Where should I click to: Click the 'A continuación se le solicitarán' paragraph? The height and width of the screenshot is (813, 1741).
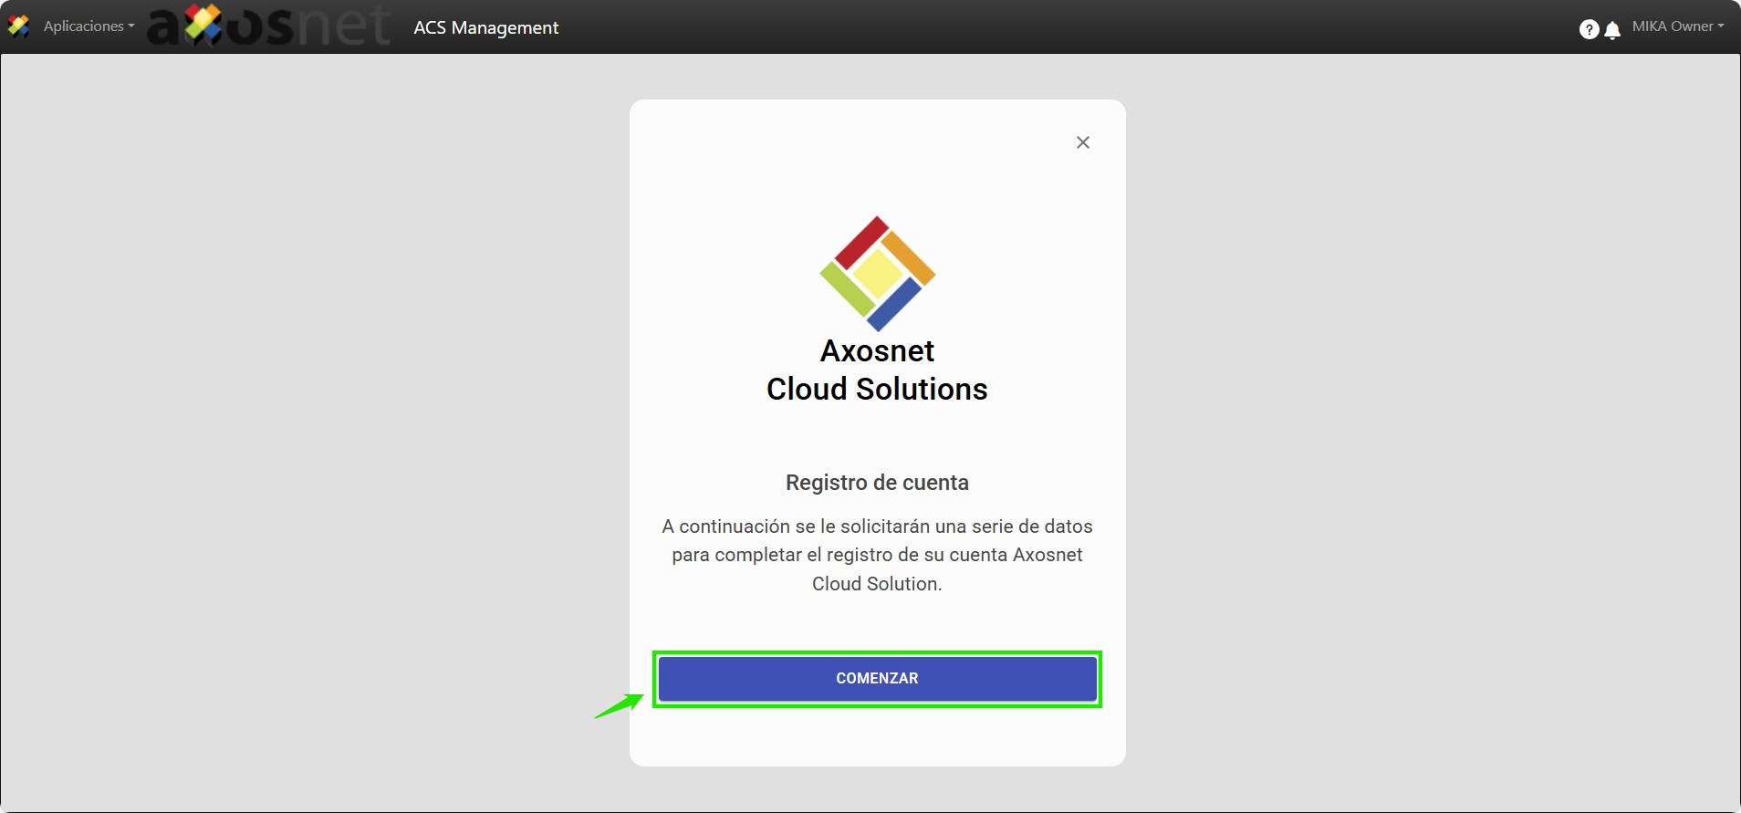pos(877,555)
